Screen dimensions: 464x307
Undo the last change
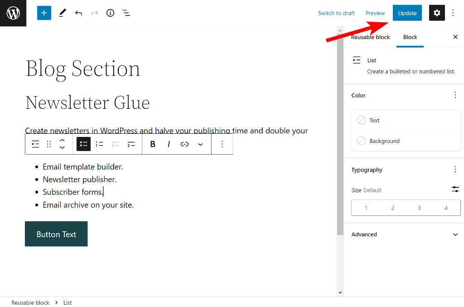pyautogui.click(x=78, y=13)
